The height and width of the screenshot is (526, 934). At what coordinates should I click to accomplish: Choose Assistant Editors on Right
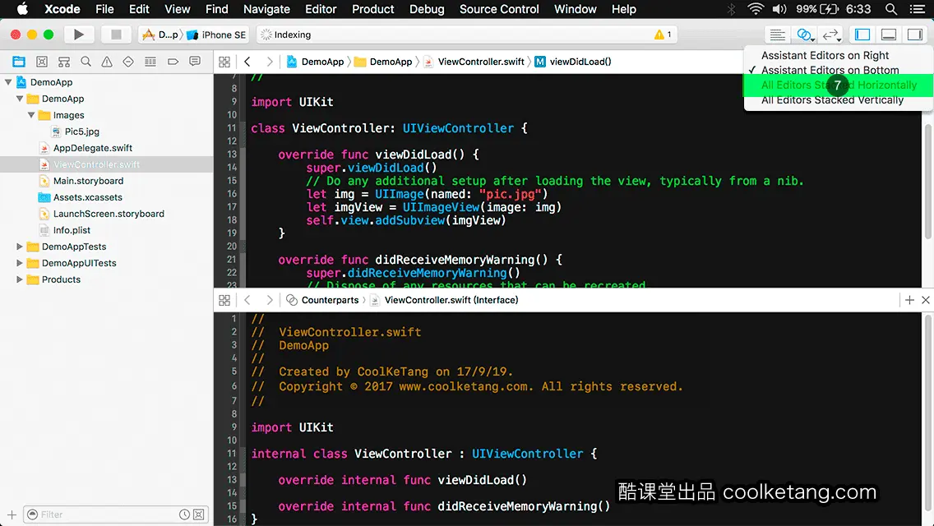click(825, 55)
